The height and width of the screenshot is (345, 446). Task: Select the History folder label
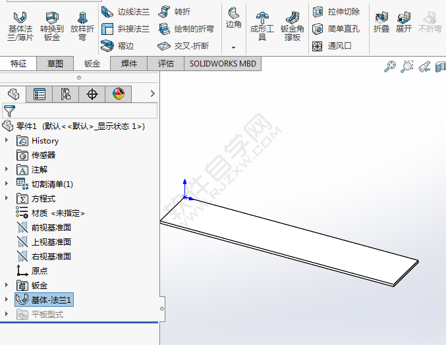(45, 141)
